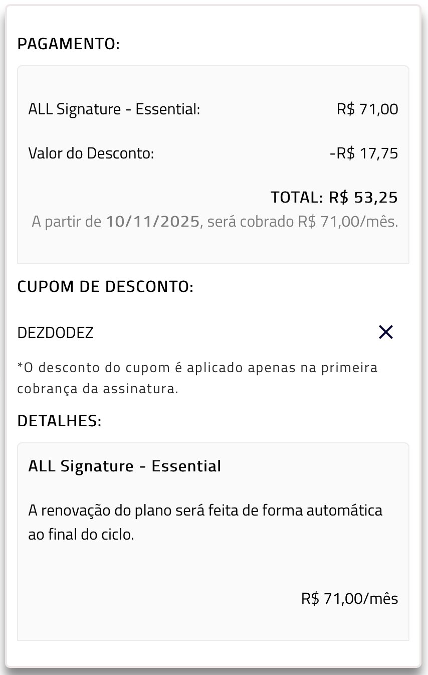
Task: Click the 'ao final do ciclo.' line
Action: (81, 535)
